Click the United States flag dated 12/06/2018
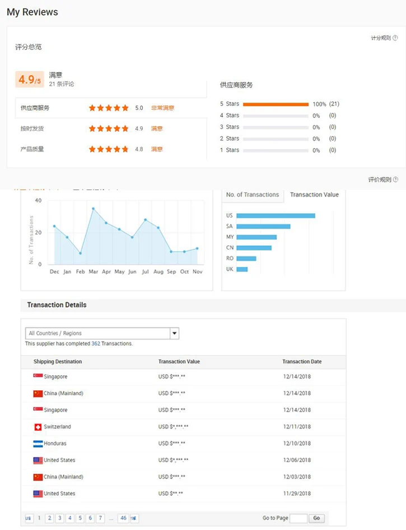Screen dimensions: 406x530 click(38, 460)
